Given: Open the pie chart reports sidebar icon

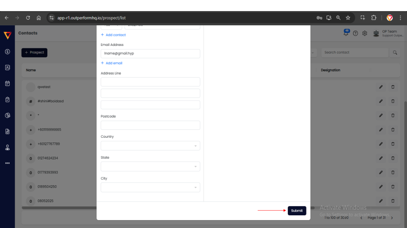Looking at the screenshot, I should (8, 116).
